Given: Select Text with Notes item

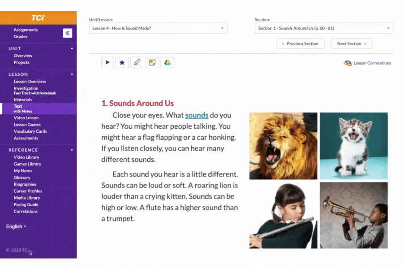Looking at the screenshot, I should (x=39, y=108).
